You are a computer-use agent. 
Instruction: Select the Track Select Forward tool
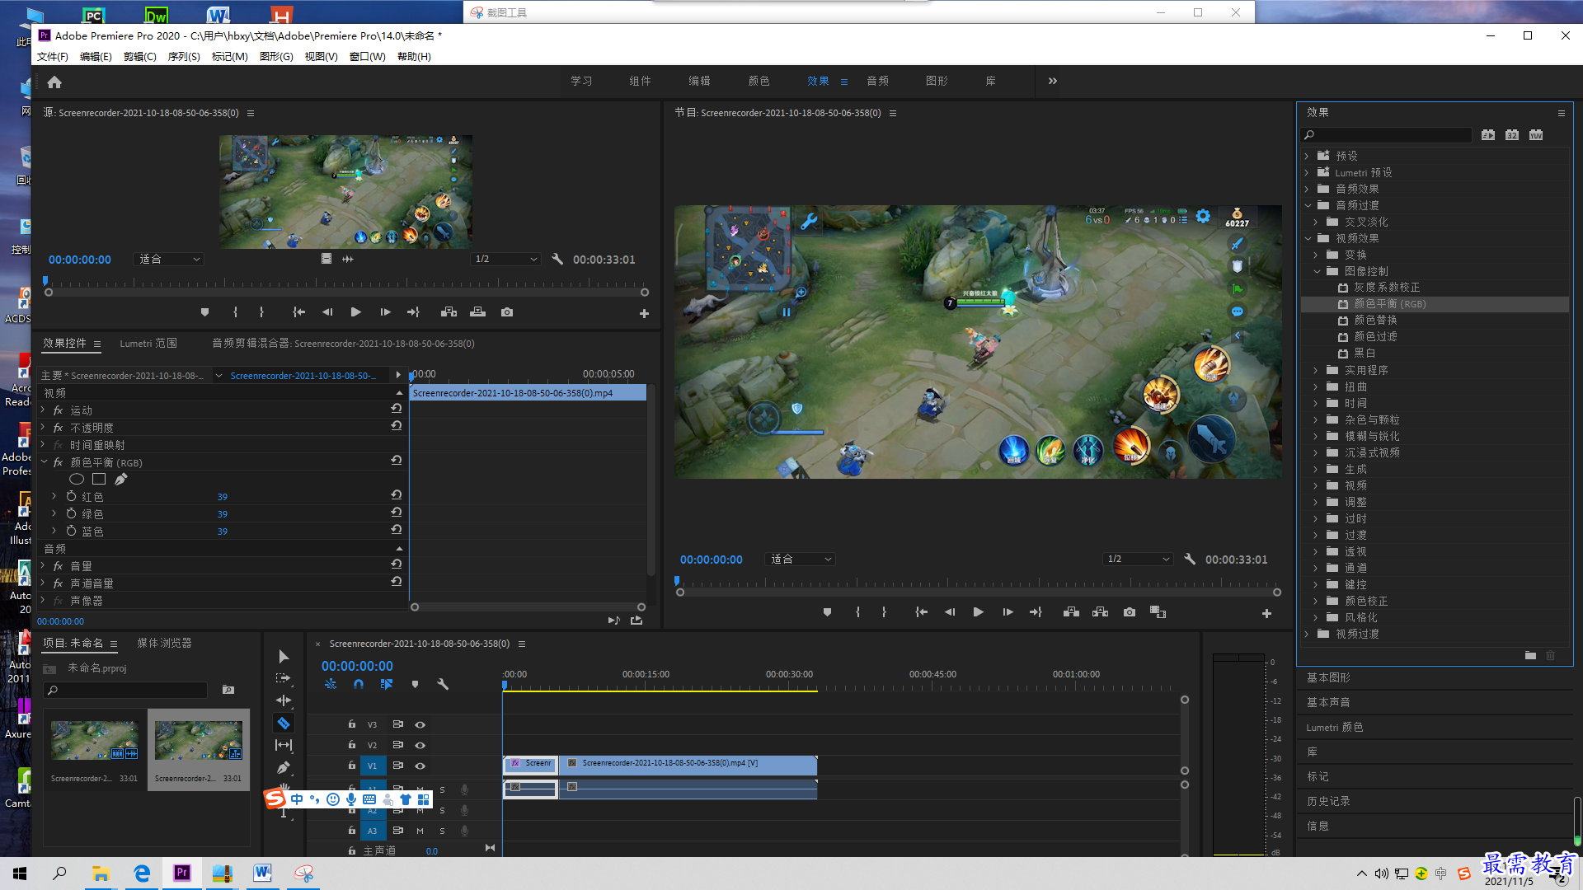click(284, 678)
